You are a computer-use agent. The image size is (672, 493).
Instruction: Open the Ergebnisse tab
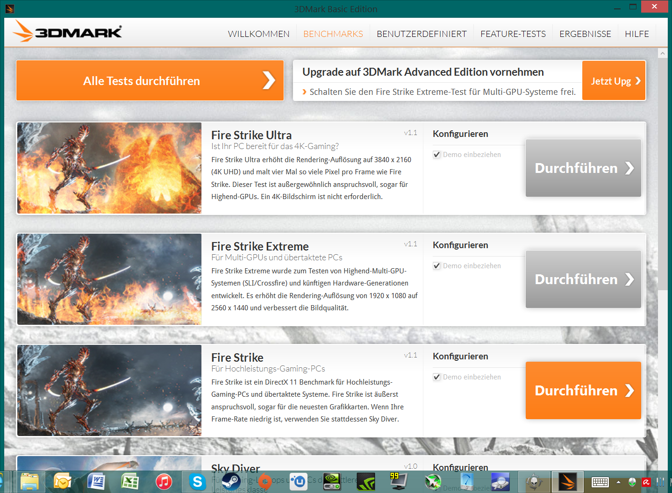585,34
